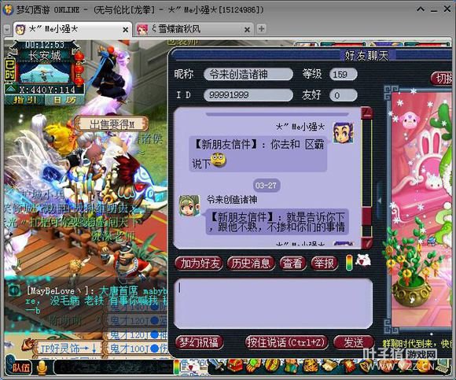Viewport: 456px width, 380px height.
Task: Click the *"Me小强* avatar in the chat
Action: [344, 133]
